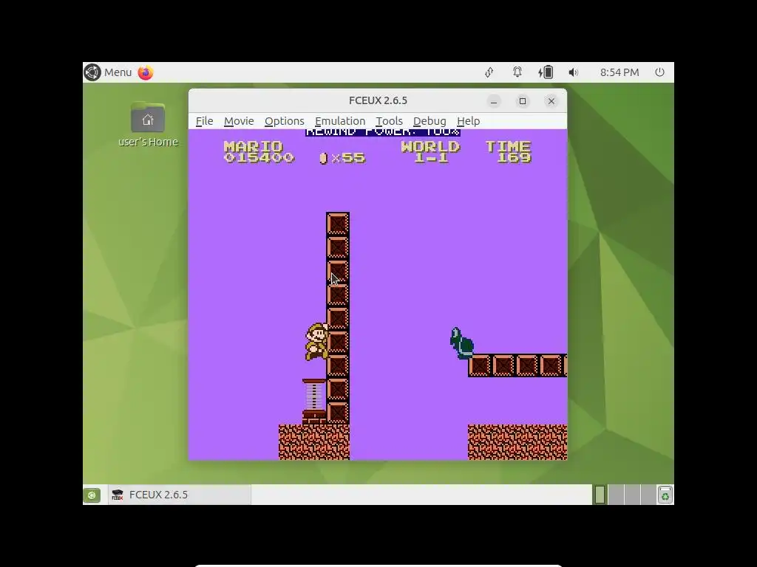Open the Debug menu

click(430, 121)
